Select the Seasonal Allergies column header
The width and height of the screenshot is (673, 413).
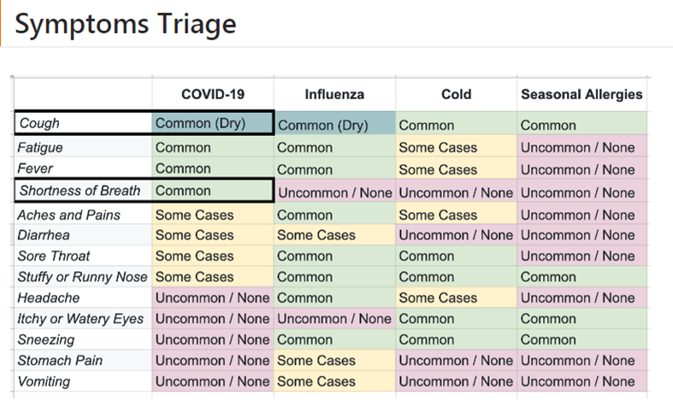(x=581, y=94)
